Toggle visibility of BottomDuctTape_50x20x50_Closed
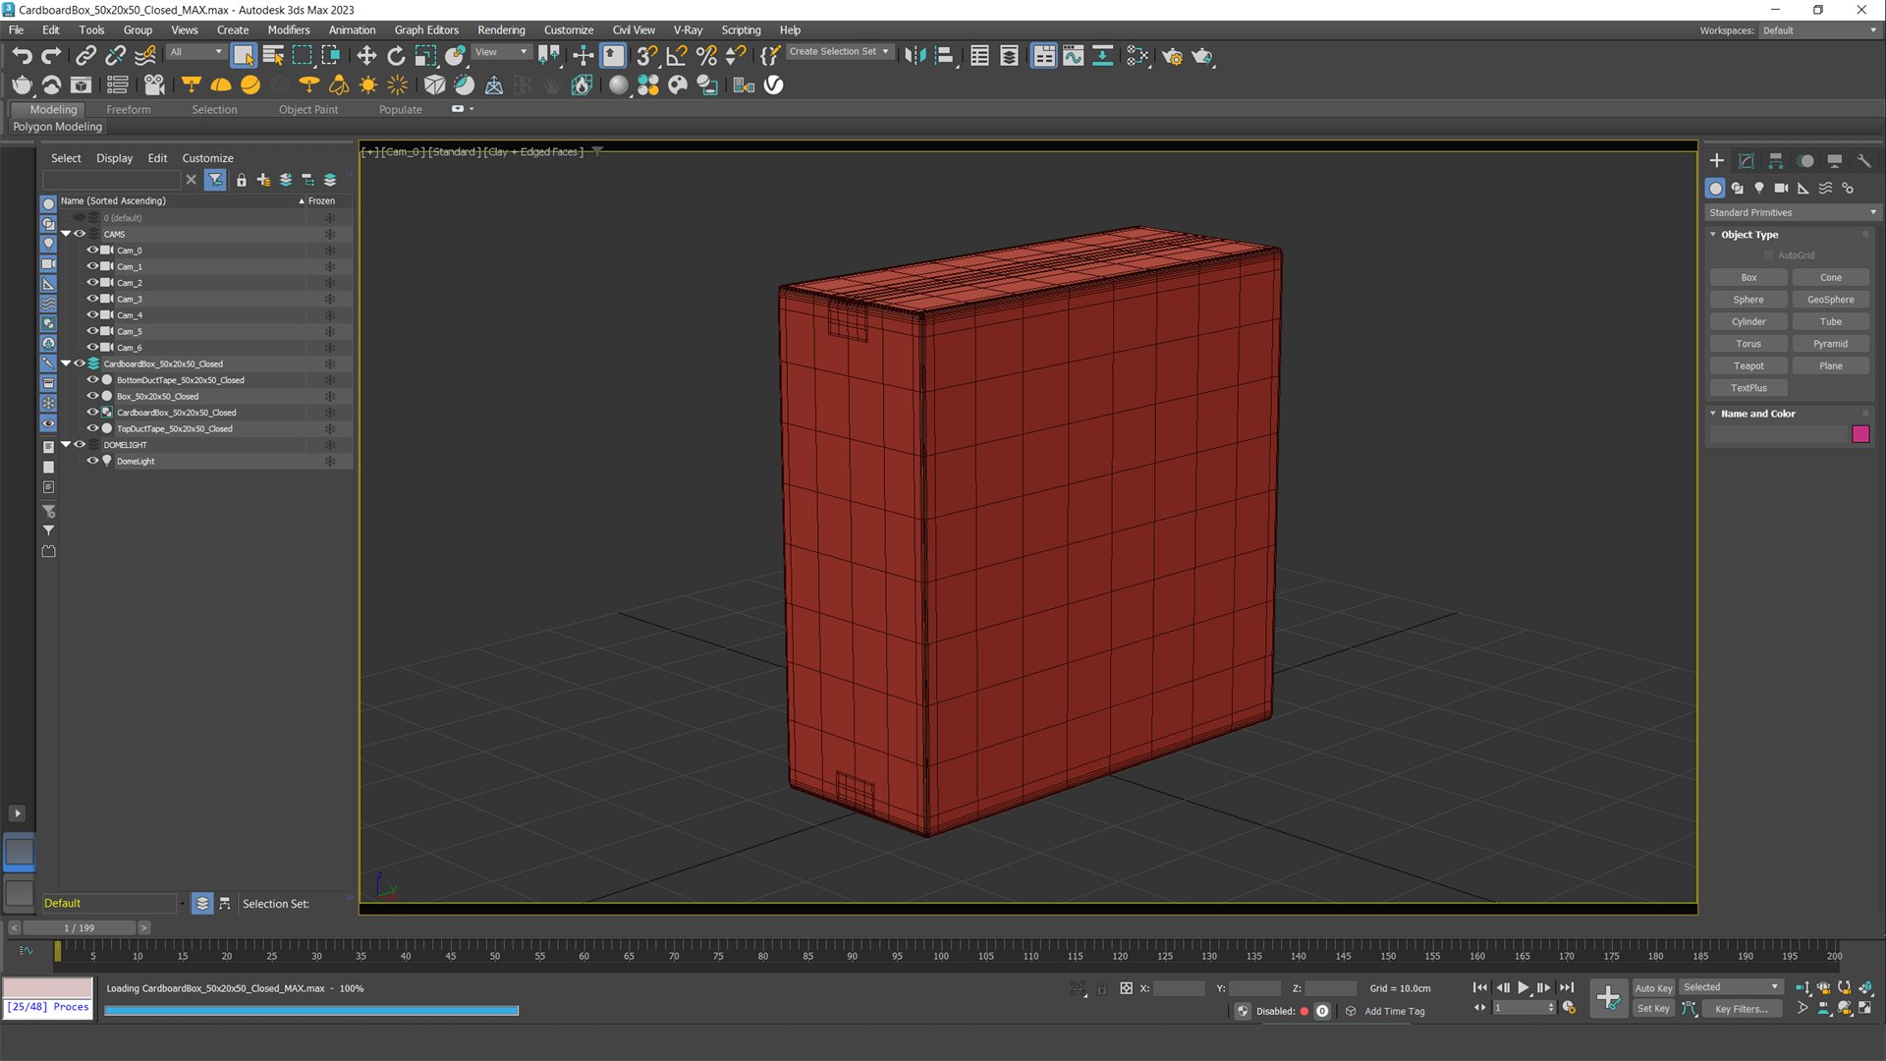The width and height of the screenshot is (1886, 1061). point(92,379)
